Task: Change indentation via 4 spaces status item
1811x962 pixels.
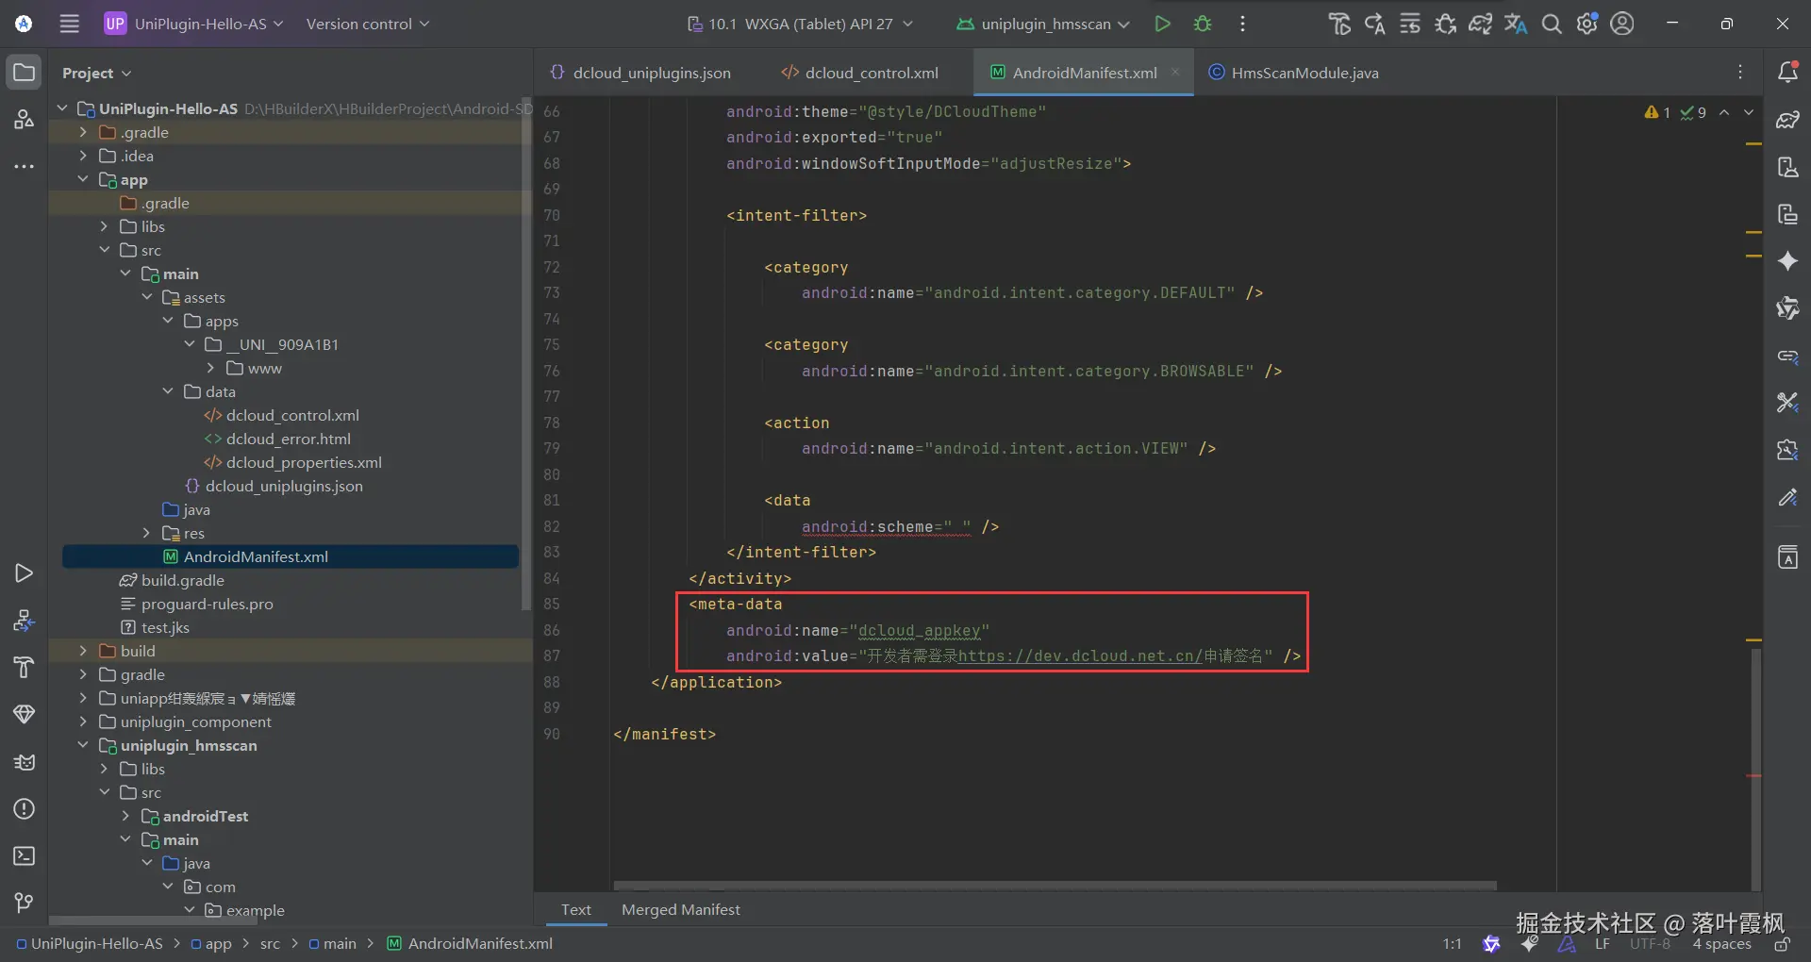Action: click(x=1721, y=944)
